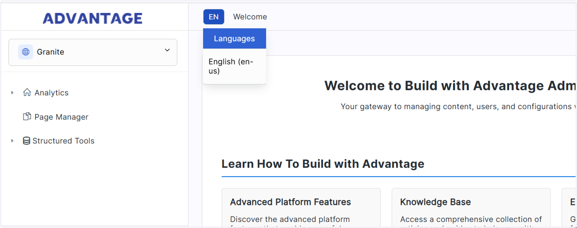The height and width of the screenshot is (228, 577).
Task: Open Page Manager in the sidebar
Action: 62,117
